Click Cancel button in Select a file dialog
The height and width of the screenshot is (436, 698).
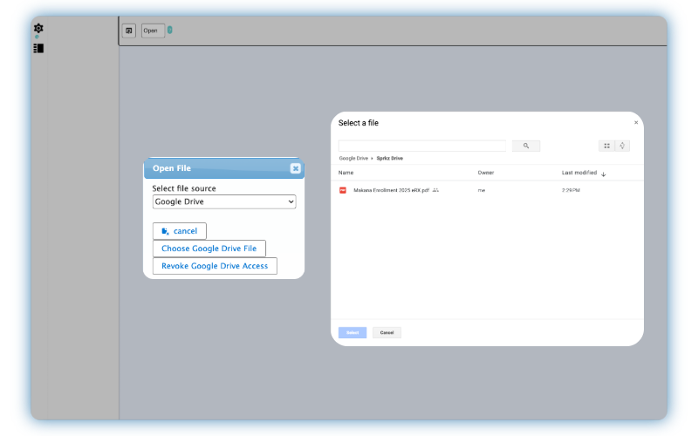(387, 332)
